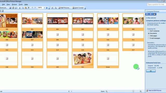Click the Rotate Right icon
The width and height of the screenshot is (166, 93).
point(56,8)
